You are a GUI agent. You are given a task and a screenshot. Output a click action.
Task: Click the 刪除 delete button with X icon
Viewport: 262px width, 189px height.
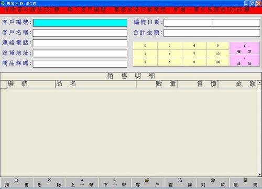[49, 183]
